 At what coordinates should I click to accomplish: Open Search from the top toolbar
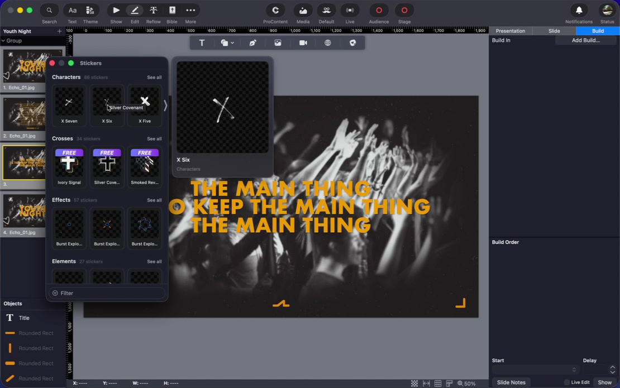pyautogui.click(x=49, y=10)
